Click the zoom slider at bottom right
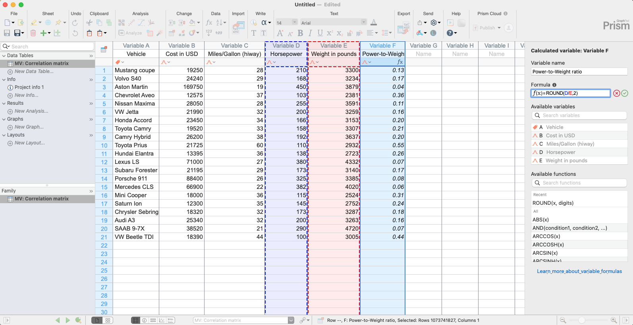Screen dimensions: 633x325 [x=582, y=320]
